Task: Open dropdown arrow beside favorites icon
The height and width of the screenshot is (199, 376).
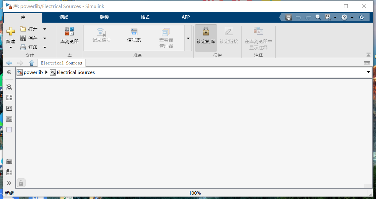Action: point(335,18)
